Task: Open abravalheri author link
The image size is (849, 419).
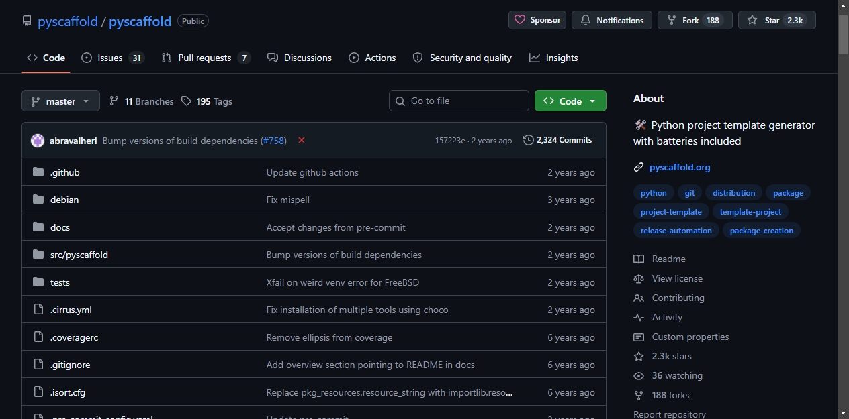Action: pos(73,141)
